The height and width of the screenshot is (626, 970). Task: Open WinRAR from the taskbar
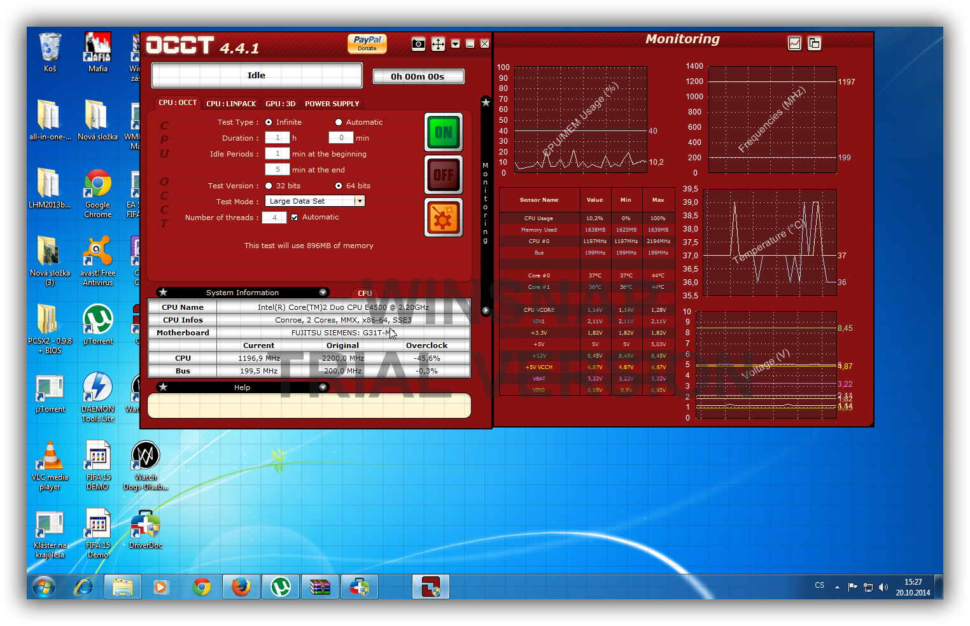[320, 587]
